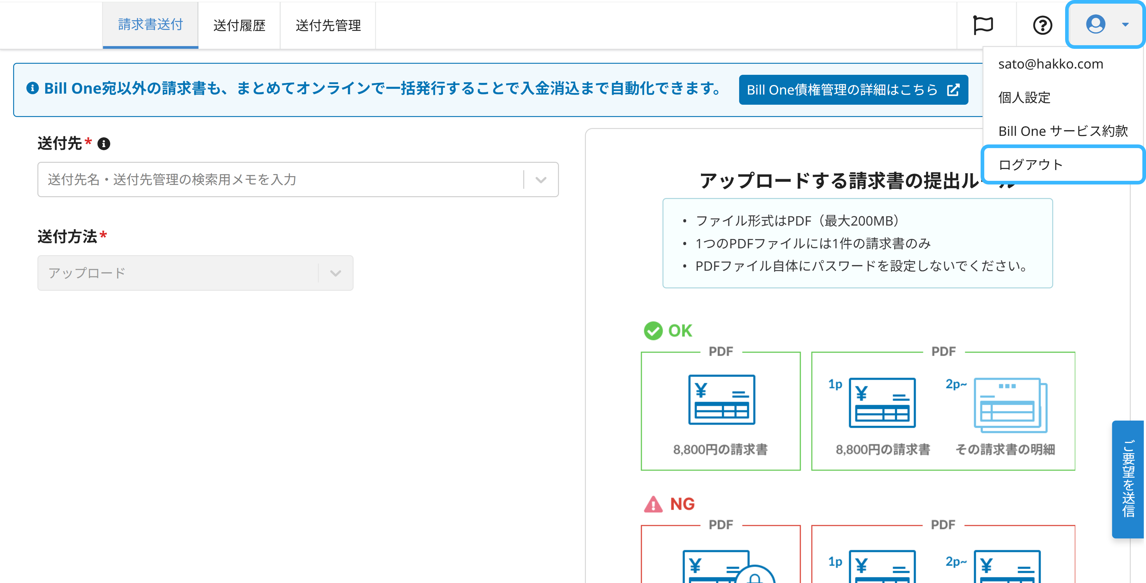
Task: Click the その請求書の明細 detail pages illustration
Action: 1010,405
